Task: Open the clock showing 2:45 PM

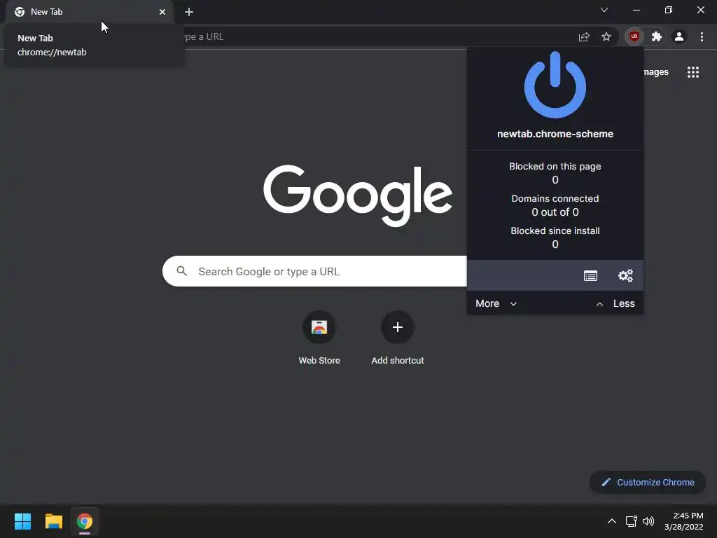Action: pos(684,521)
